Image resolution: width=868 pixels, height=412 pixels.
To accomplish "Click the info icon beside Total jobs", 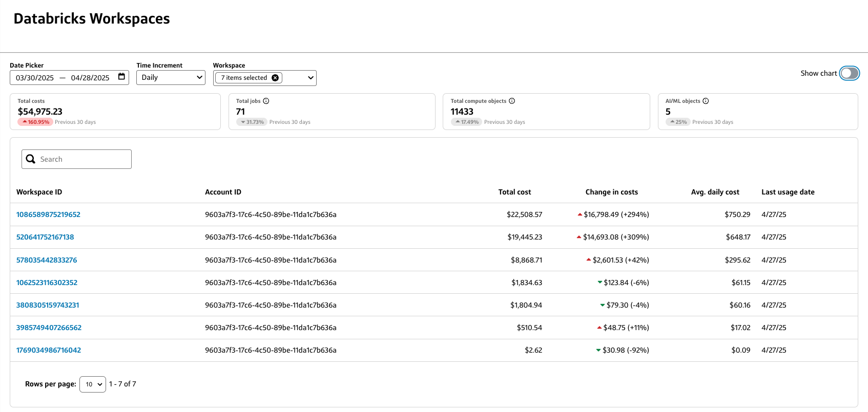I will point(266,101).
